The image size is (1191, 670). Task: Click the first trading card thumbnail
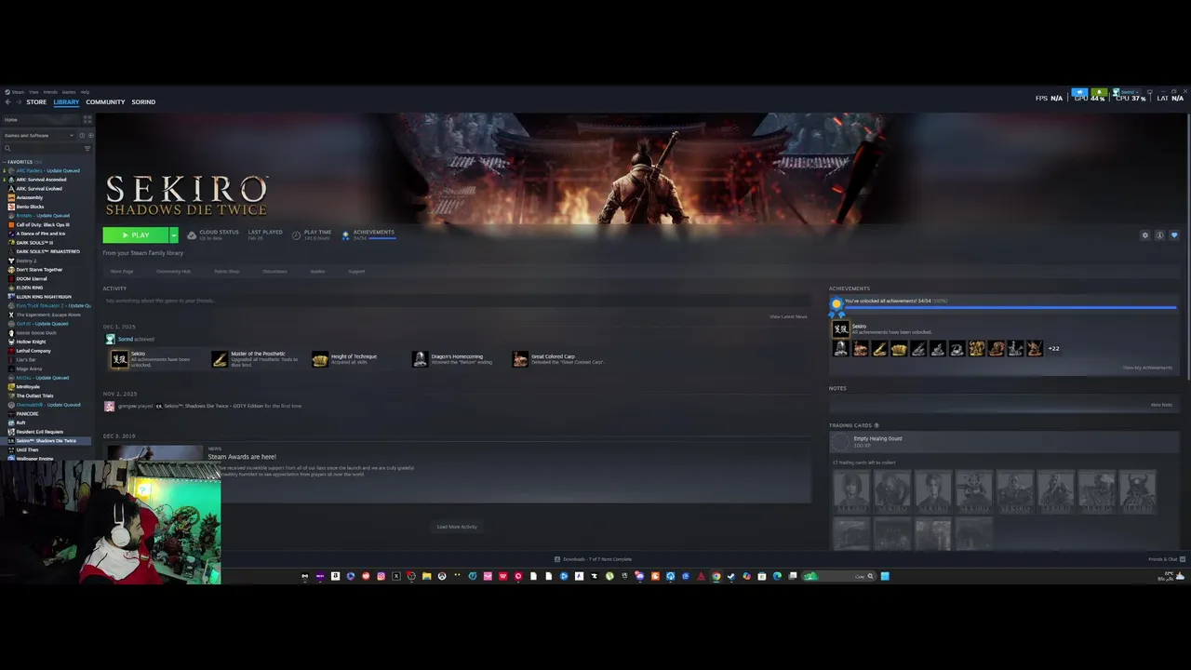850,491
